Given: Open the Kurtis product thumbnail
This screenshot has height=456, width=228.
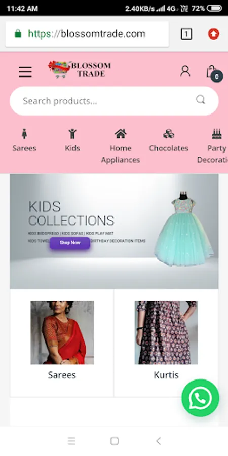Looking at the screenshot, I should (x=166, y=333).
